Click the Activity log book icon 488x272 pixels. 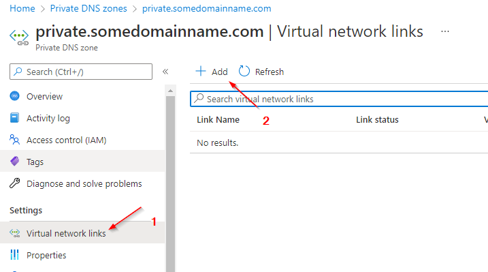pos(14,118)
